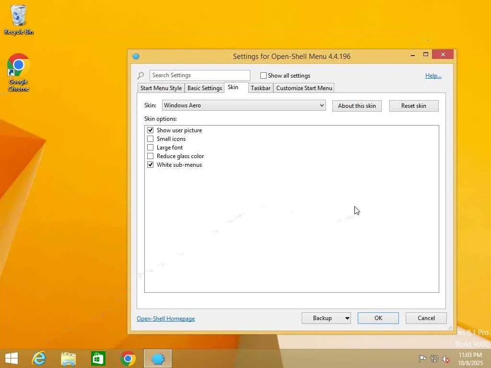The width and height of the screenshot is (491, 368).
Task: Open File Explorer from the taskbar
Action: click(68, 358)
